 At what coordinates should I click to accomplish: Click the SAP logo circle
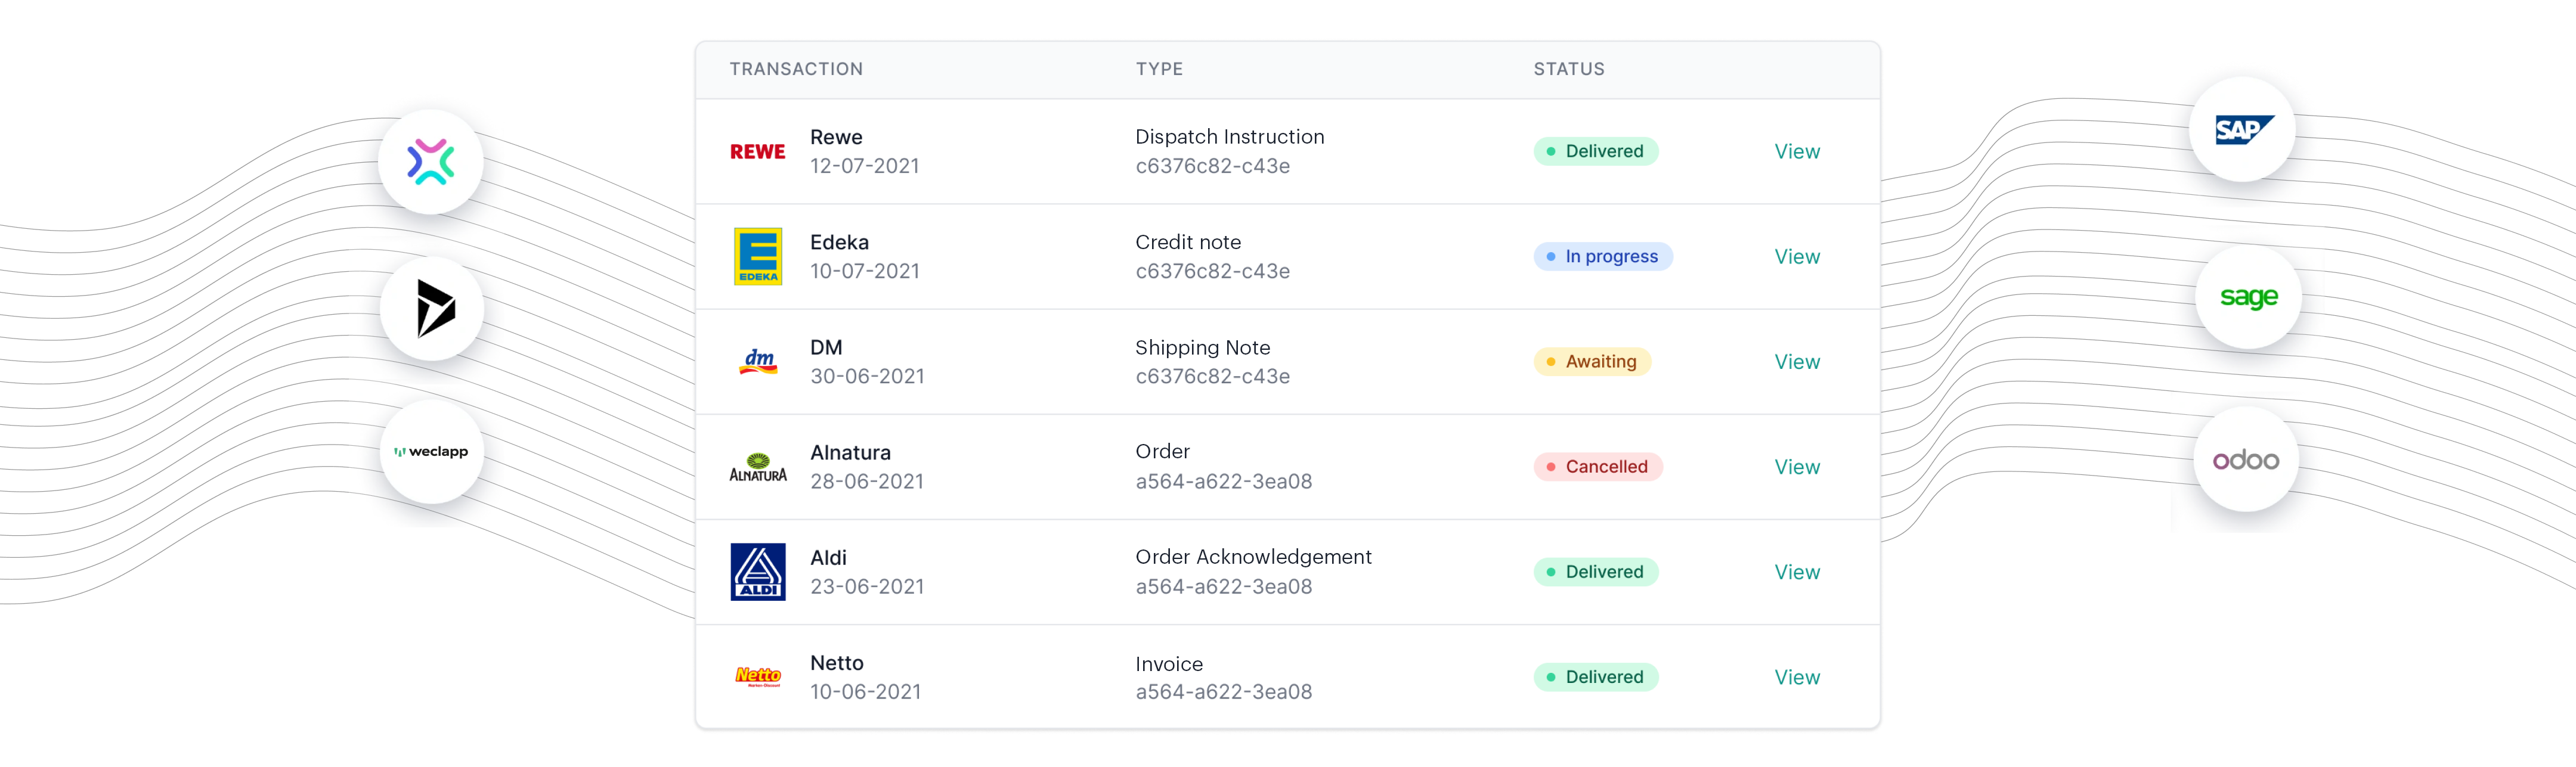(2242, 130)
